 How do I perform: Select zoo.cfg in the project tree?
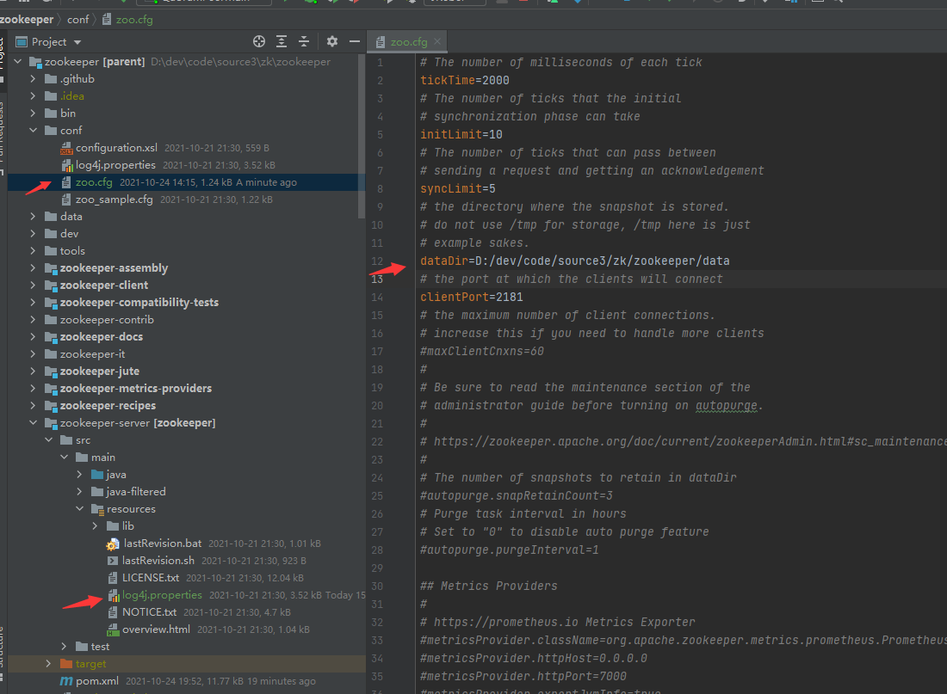click(94, 182)
